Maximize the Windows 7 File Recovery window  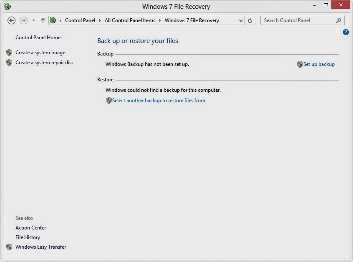(326, 5)
